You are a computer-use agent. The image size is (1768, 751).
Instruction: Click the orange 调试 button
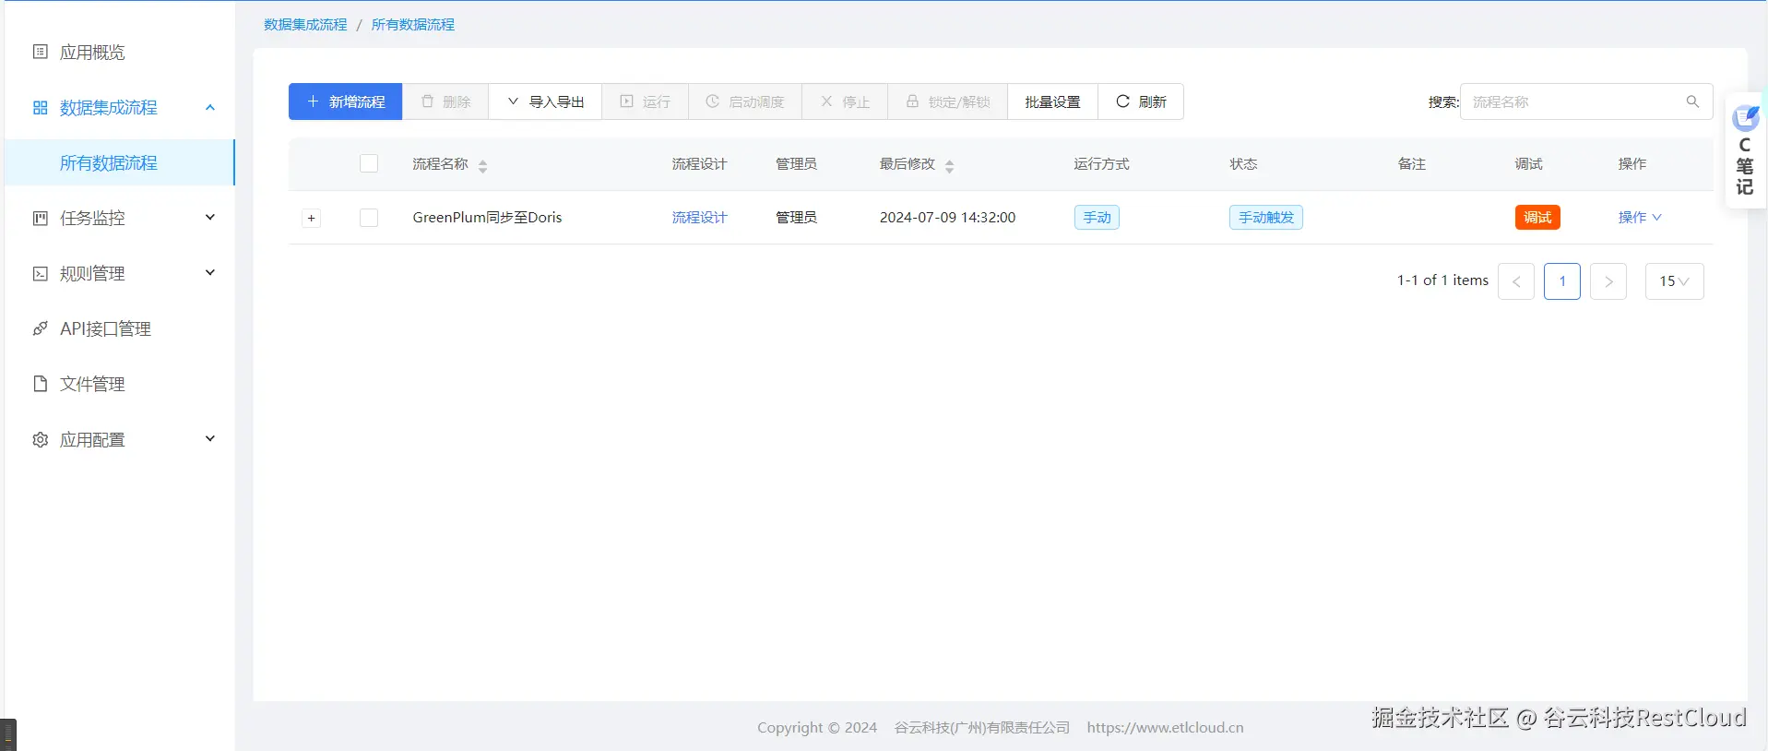[x=1537, y=218]
